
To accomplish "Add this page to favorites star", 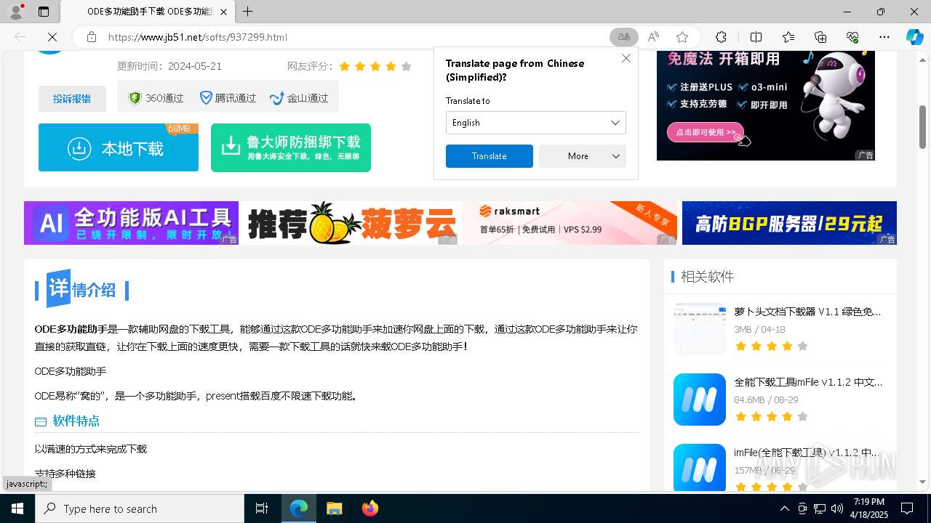I will coord(682,37).
